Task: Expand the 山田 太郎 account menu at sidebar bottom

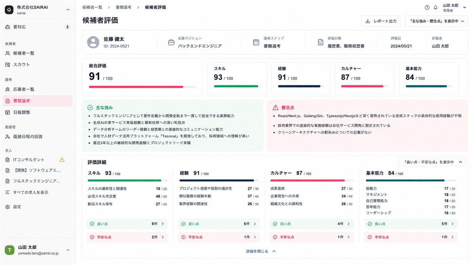Action: coord(37,250)
